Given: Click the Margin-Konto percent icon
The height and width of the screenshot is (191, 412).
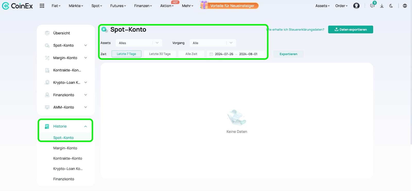Looking at the screenshot, I should [47, 58].
